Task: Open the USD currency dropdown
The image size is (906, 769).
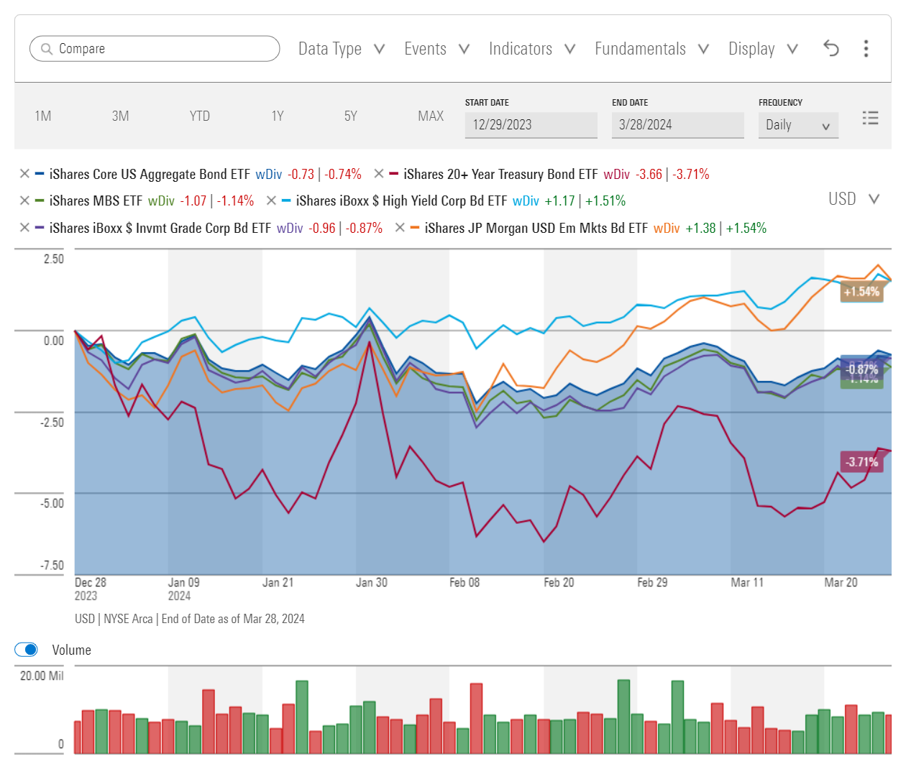Action: [854, 199]
